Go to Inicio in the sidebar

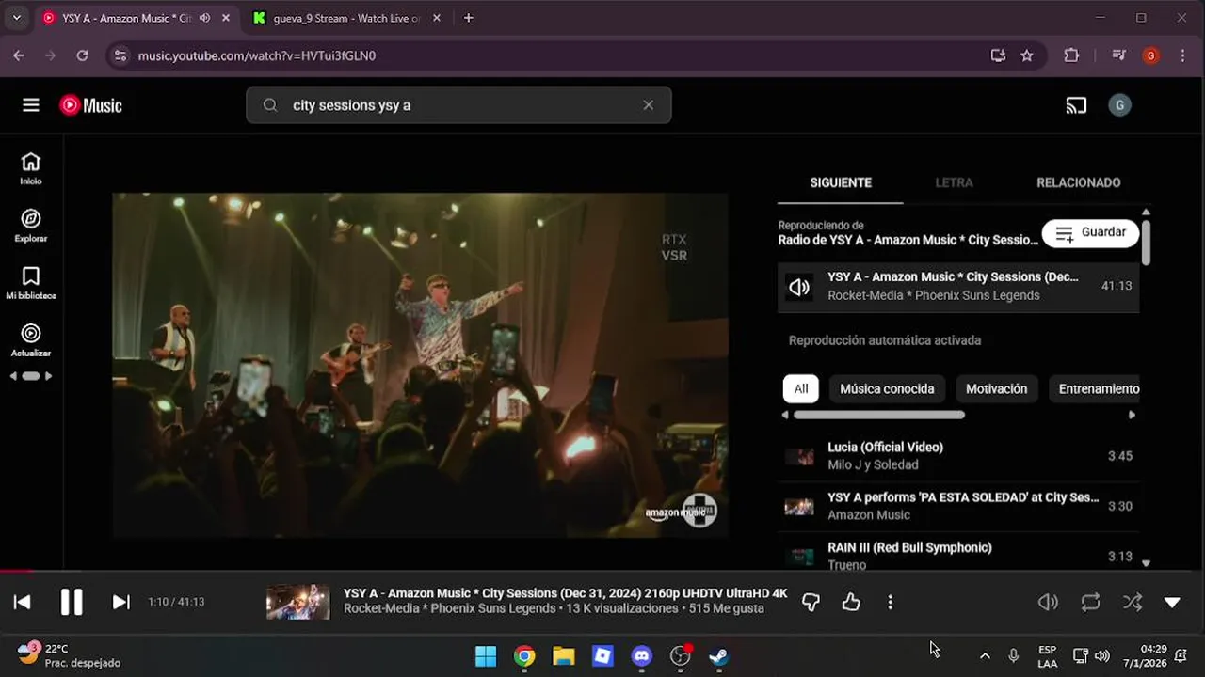click(31, 169)
